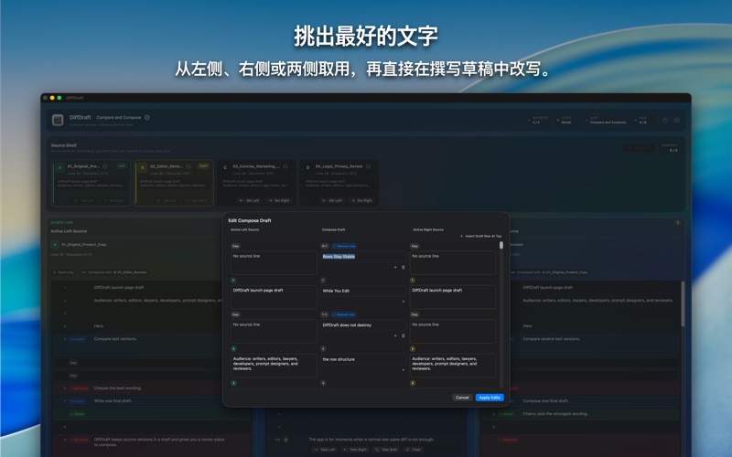
Task: Click circle icon on 04_Legal_Privacy_Review card
Action: point(369,166)
